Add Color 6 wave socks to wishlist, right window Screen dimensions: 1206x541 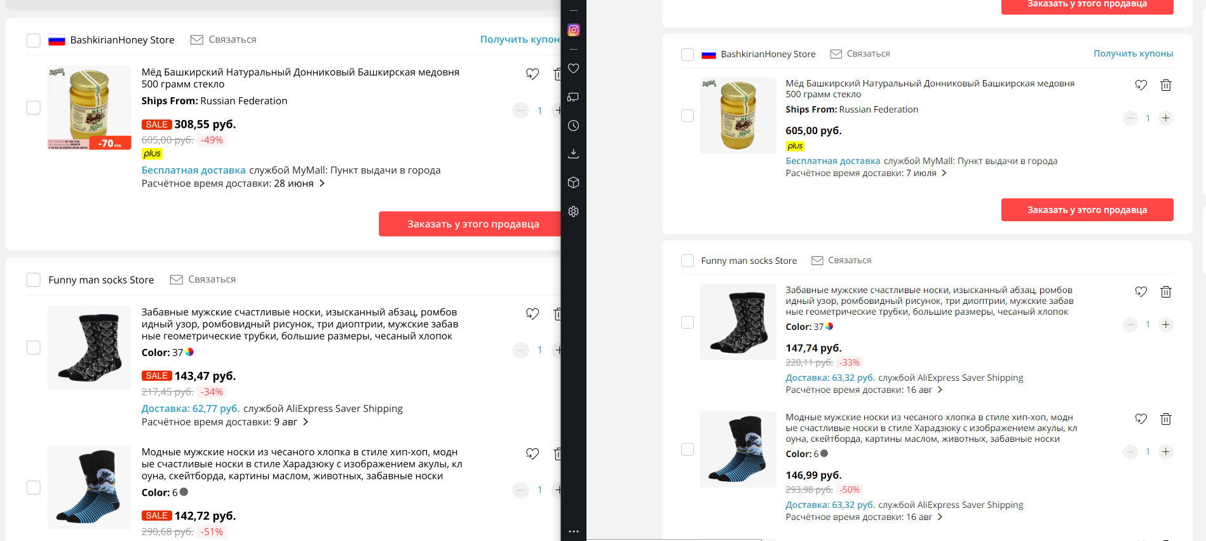pos(1141,418)
